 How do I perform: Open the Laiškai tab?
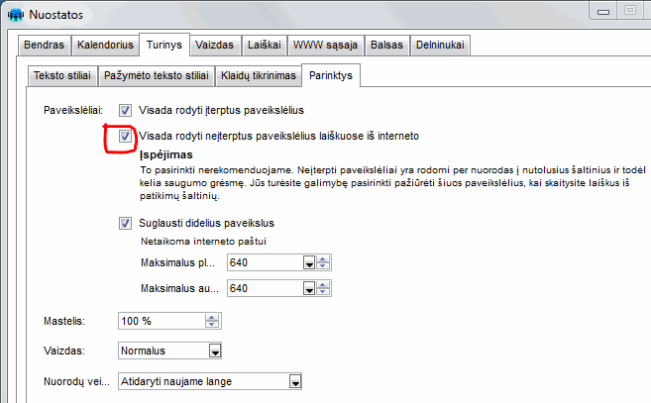click(265, 46)
